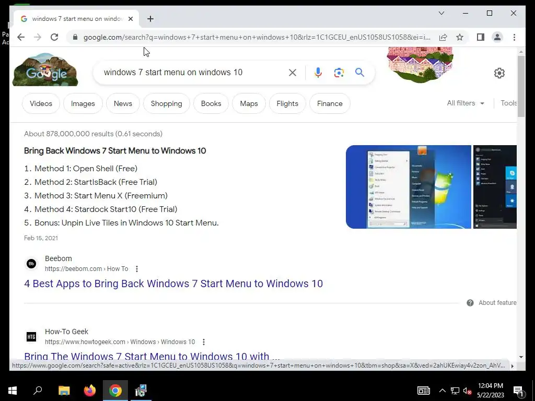Close the windows 7 start menu tab
535x401 pixels.
pyautogui.click(x=130, y=19)
